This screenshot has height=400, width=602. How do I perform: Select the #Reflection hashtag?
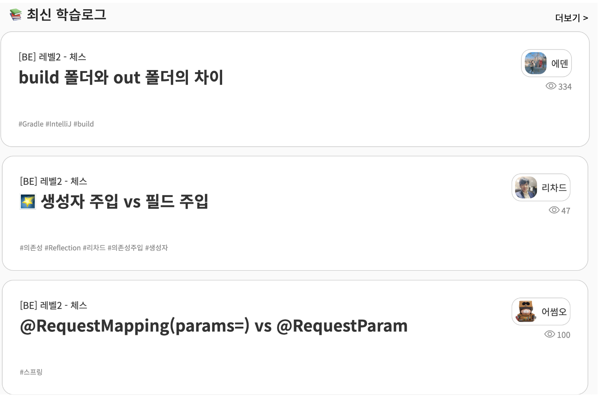63,248
